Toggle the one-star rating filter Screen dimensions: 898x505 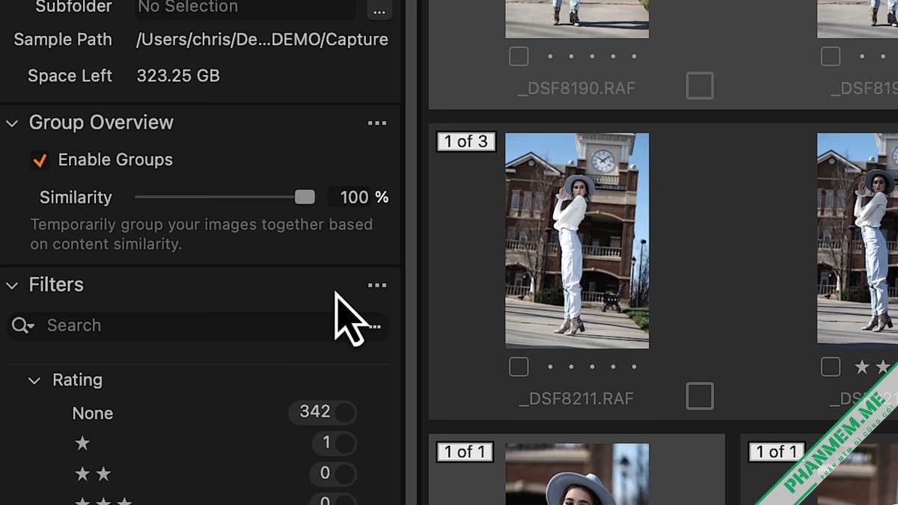pyautogui.click(x=335, y=443)
